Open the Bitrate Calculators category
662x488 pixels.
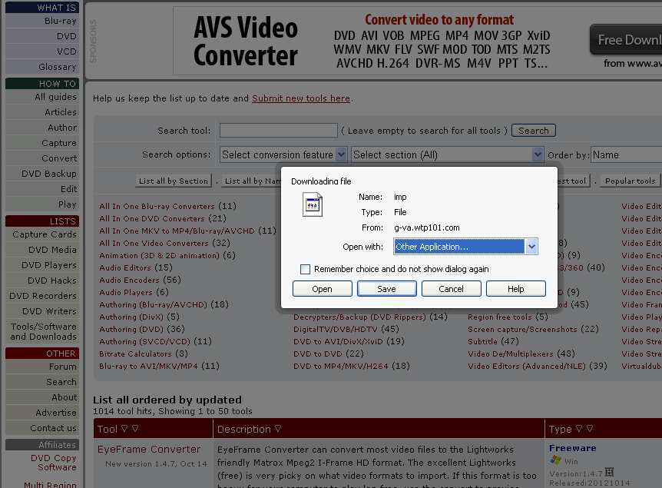(135, 354)
